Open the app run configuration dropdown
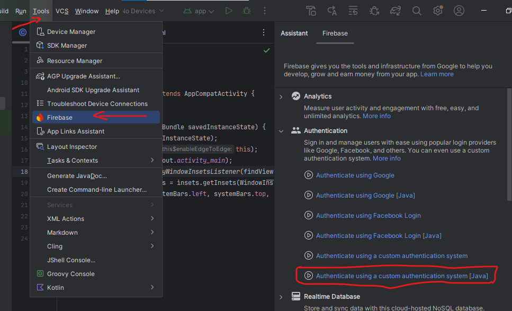 point(199,10)
